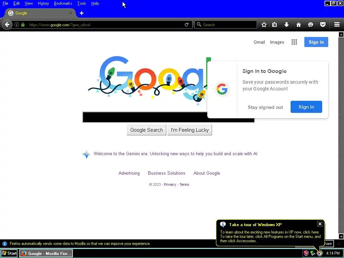Go to the Firefox home page icon
344x258 pixels.
[299, 25]
